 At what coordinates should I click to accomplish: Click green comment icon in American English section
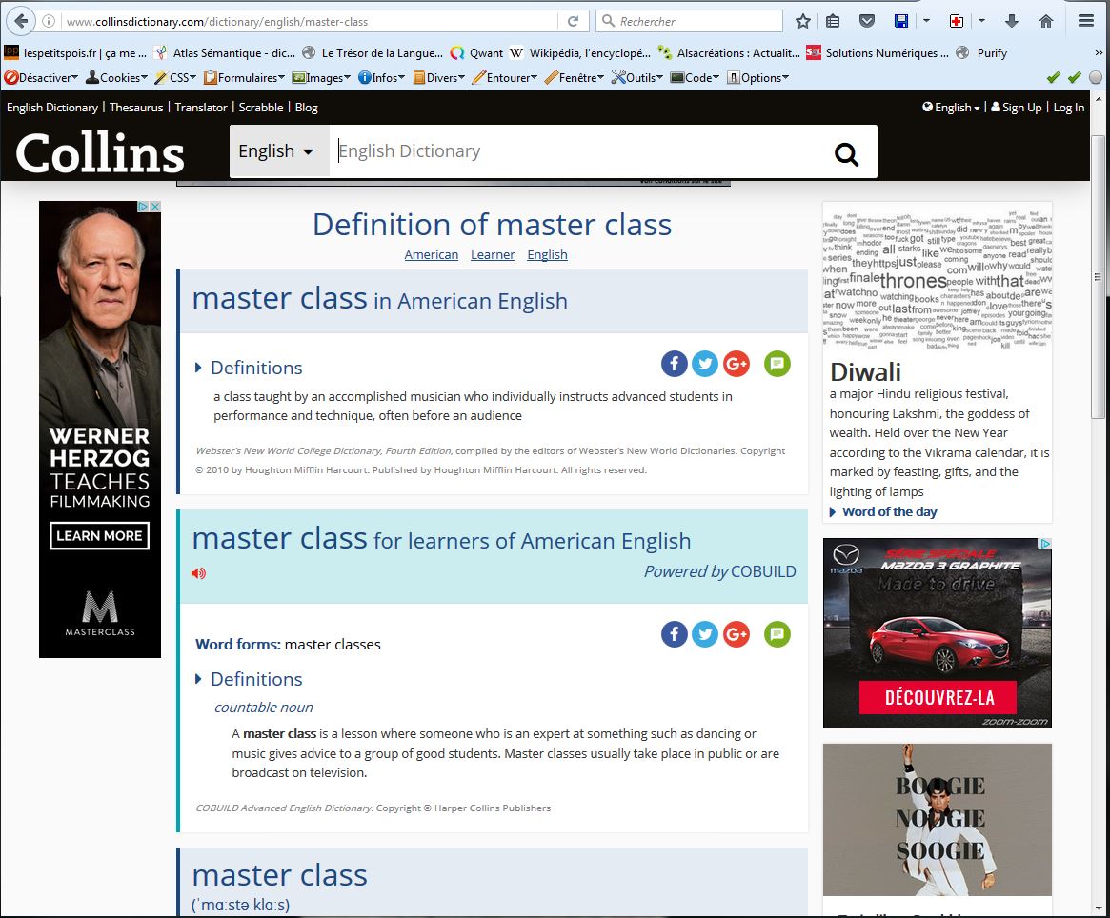(x=777, y=364)
